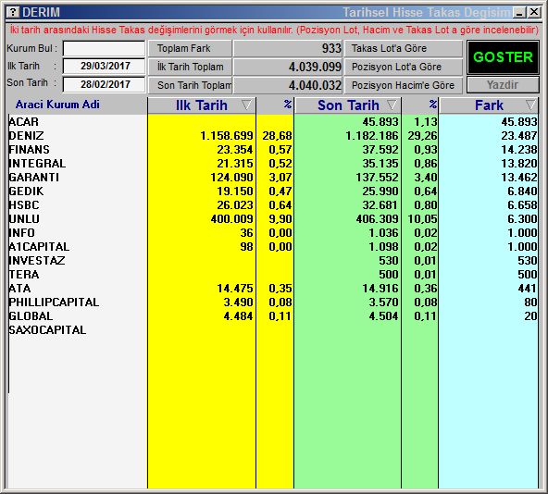Click UNLU Ilk Tarih value 400.009
This screenshot has width=548, height=494.
[x=231, y=219]
